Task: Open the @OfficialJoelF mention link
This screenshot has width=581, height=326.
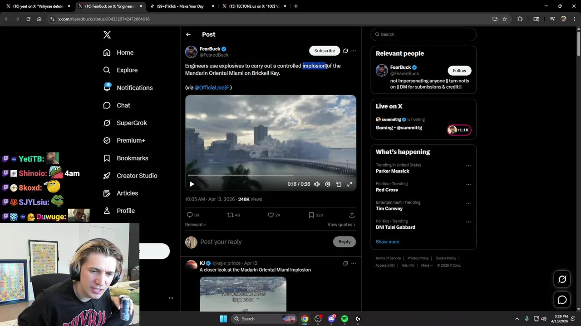Action: [212, 87]
